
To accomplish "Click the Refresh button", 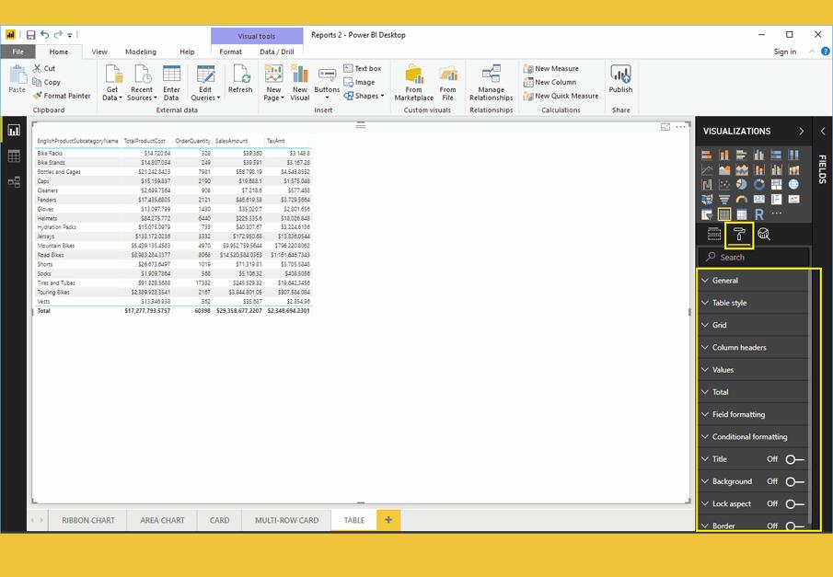I will [240, 79].
